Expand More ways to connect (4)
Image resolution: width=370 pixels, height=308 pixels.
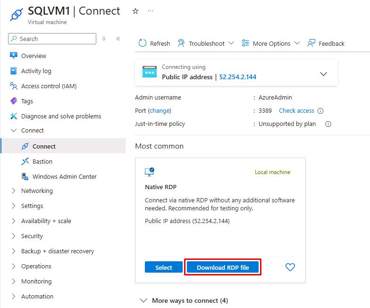tap(184, 300)
